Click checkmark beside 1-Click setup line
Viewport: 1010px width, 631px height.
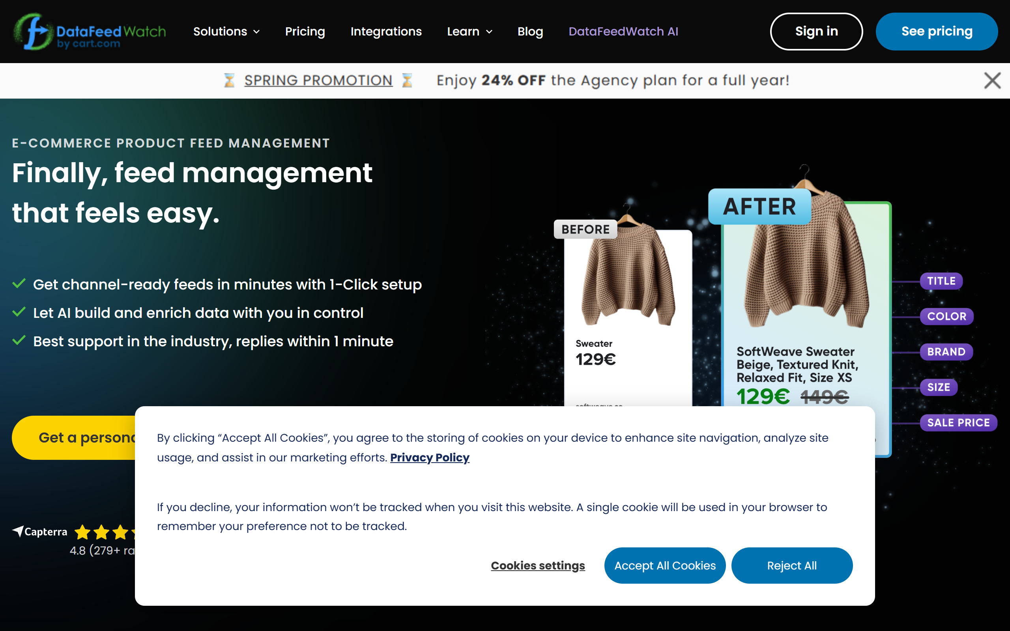pos(19,284)
